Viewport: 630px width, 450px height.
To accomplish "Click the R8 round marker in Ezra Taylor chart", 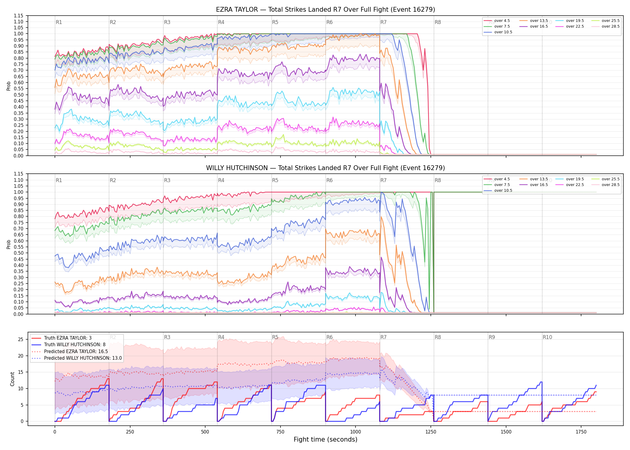I will (x=438, y=22).
